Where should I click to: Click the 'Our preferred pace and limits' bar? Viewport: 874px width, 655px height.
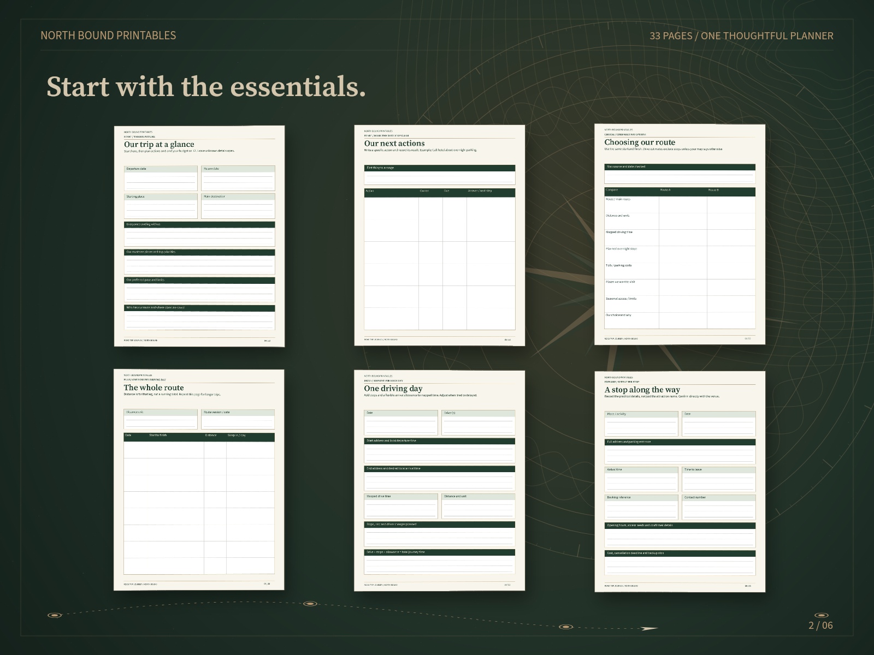(x=199, y=280)
